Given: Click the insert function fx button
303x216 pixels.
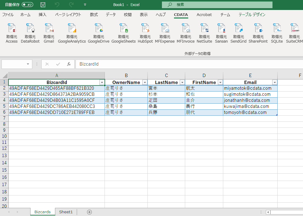Looking at the screenshot, I should (69, 64).
